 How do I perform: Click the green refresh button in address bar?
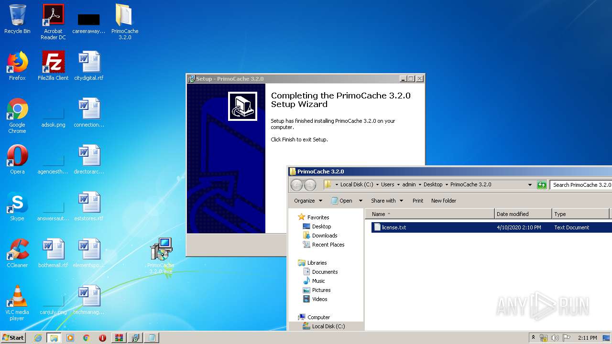click(x=542, y=185)
